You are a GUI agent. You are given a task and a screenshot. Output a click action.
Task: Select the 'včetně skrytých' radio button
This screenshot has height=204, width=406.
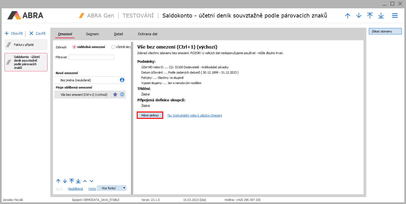113,47
